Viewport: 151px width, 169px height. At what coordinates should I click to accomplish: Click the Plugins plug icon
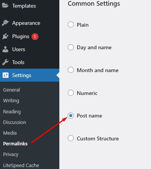point(5,36)
